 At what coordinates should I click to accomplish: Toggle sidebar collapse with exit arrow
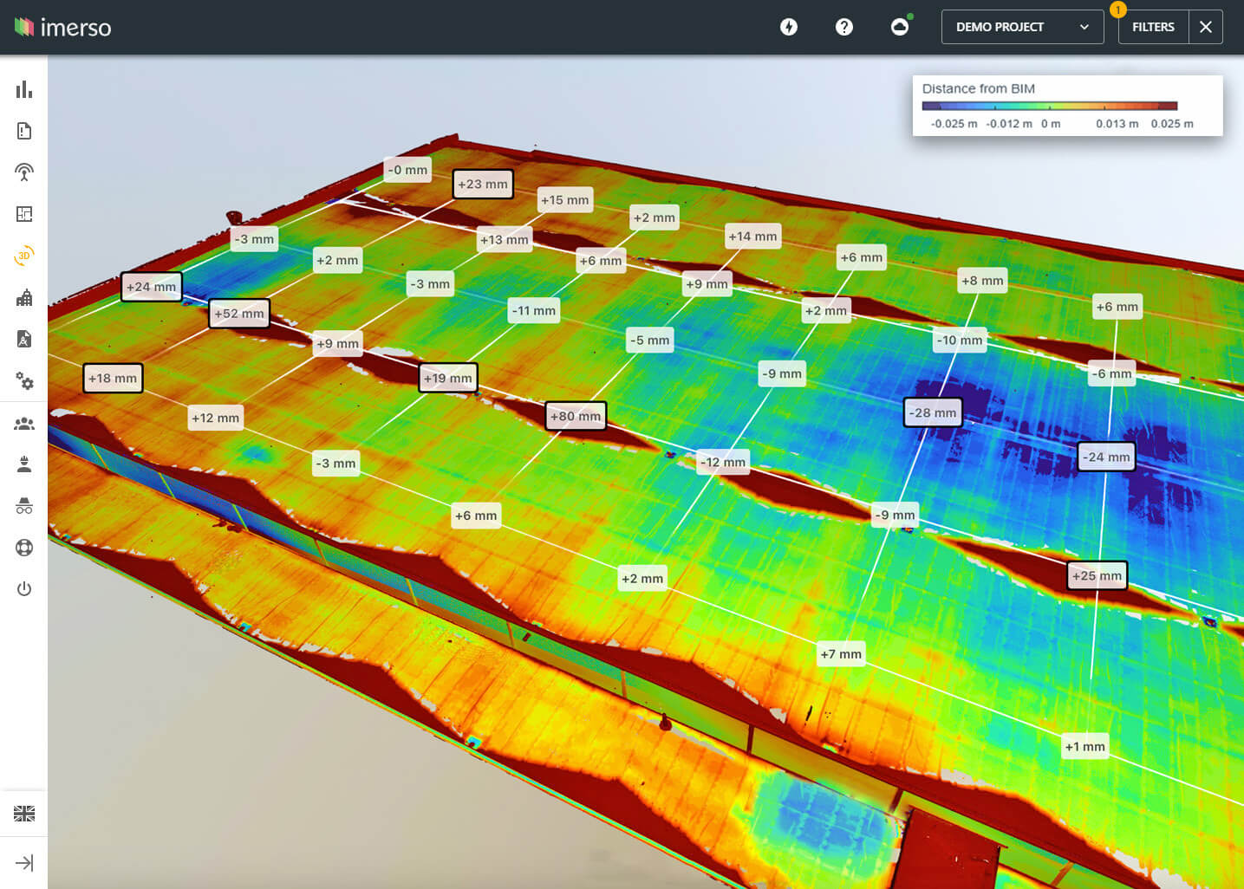coord(23,863)
